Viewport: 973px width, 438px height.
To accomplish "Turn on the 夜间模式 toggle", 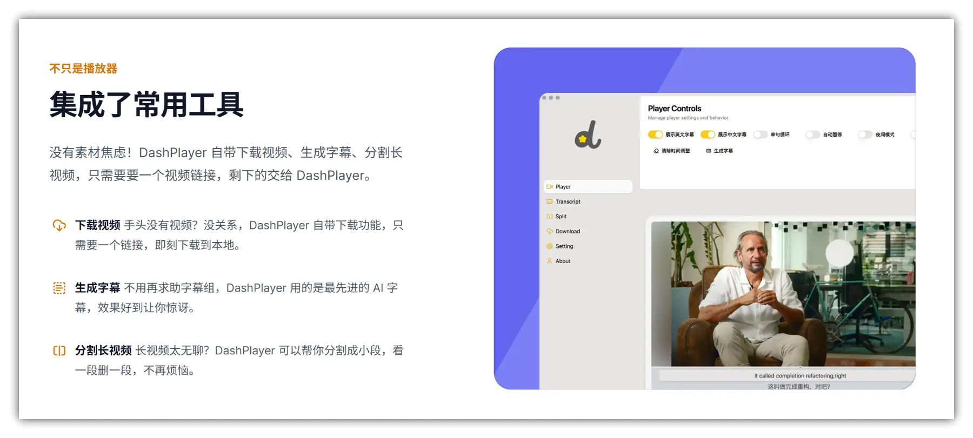I will 865,134.
